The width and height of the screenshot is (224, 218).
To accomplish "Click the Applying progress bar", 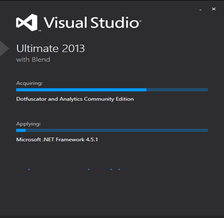I will 112,130.
